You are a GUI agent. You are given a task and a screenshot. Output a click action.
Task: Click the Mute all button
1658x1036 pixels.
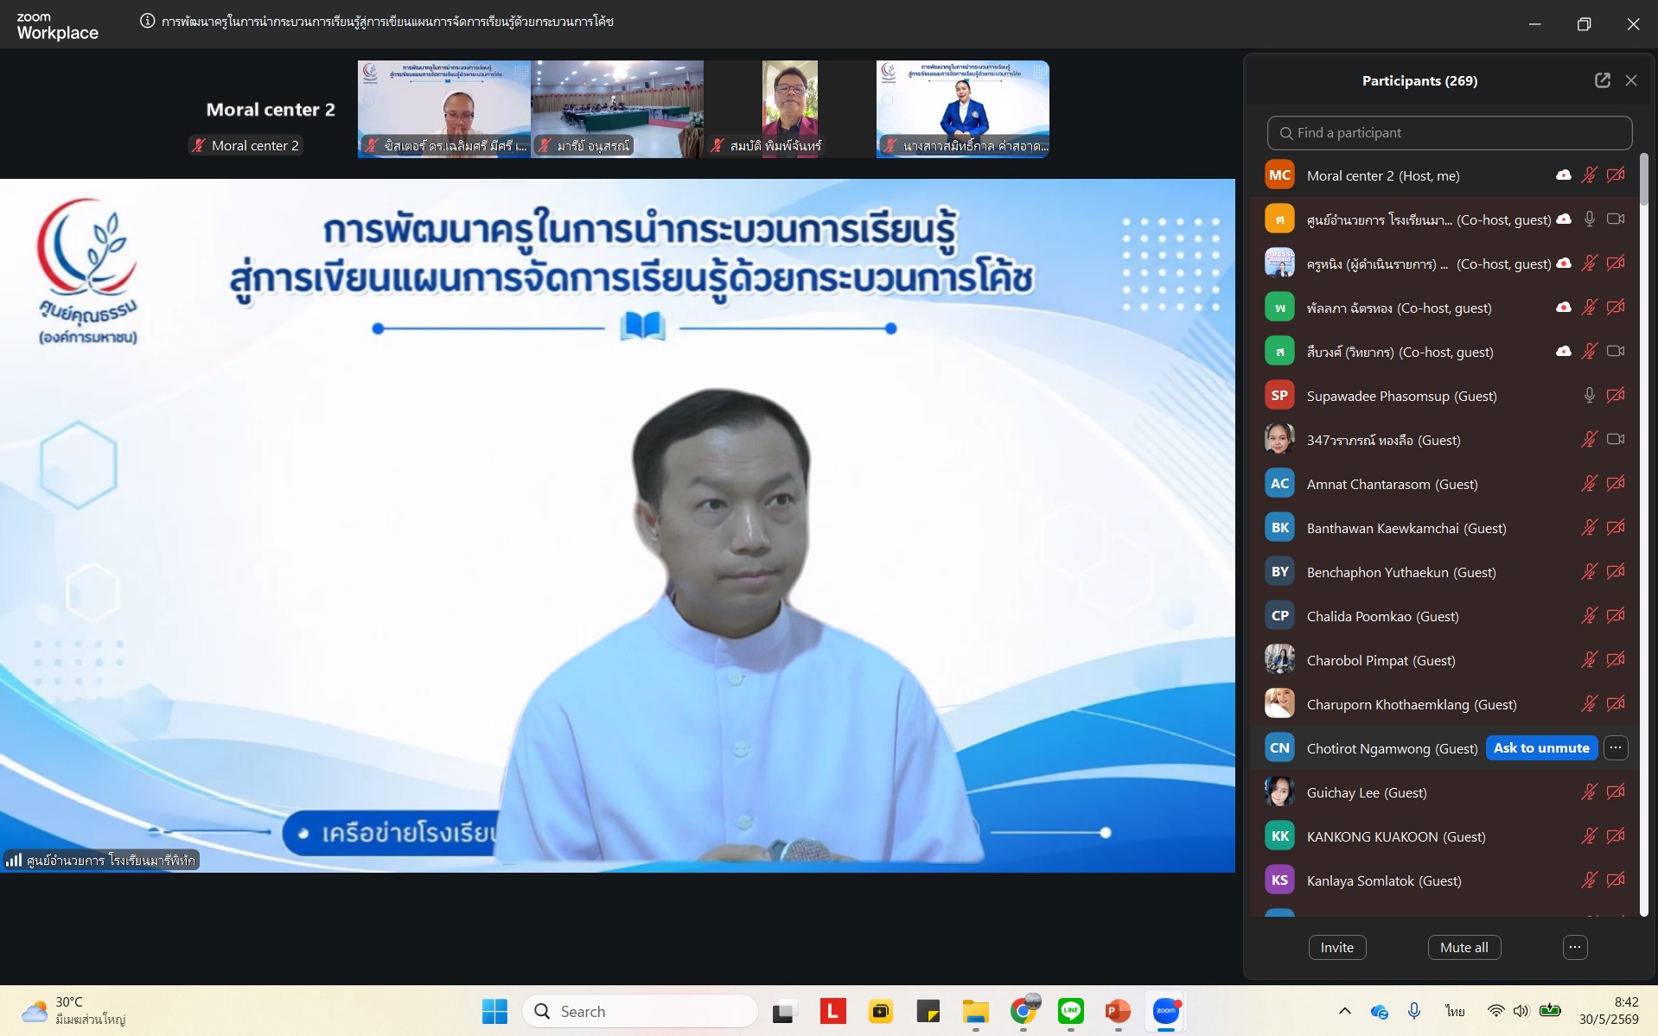pos(1464,948)
